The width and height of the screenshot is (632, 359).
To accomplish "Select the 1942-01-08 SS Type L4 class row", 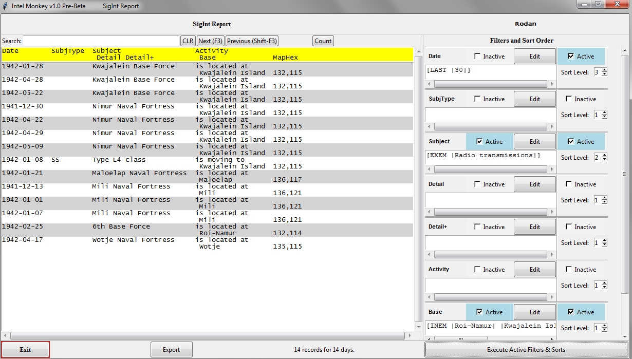I will tap(208, 163).
